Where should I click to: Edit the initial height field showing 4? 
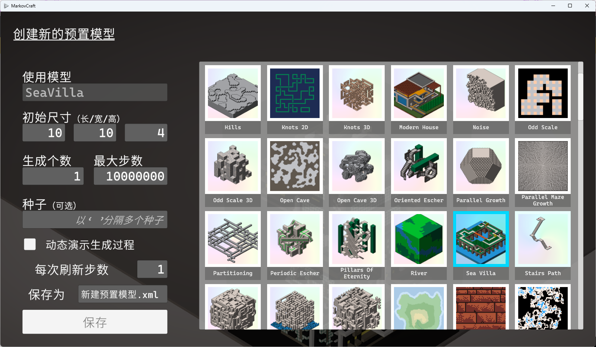(x=146, y=133)
